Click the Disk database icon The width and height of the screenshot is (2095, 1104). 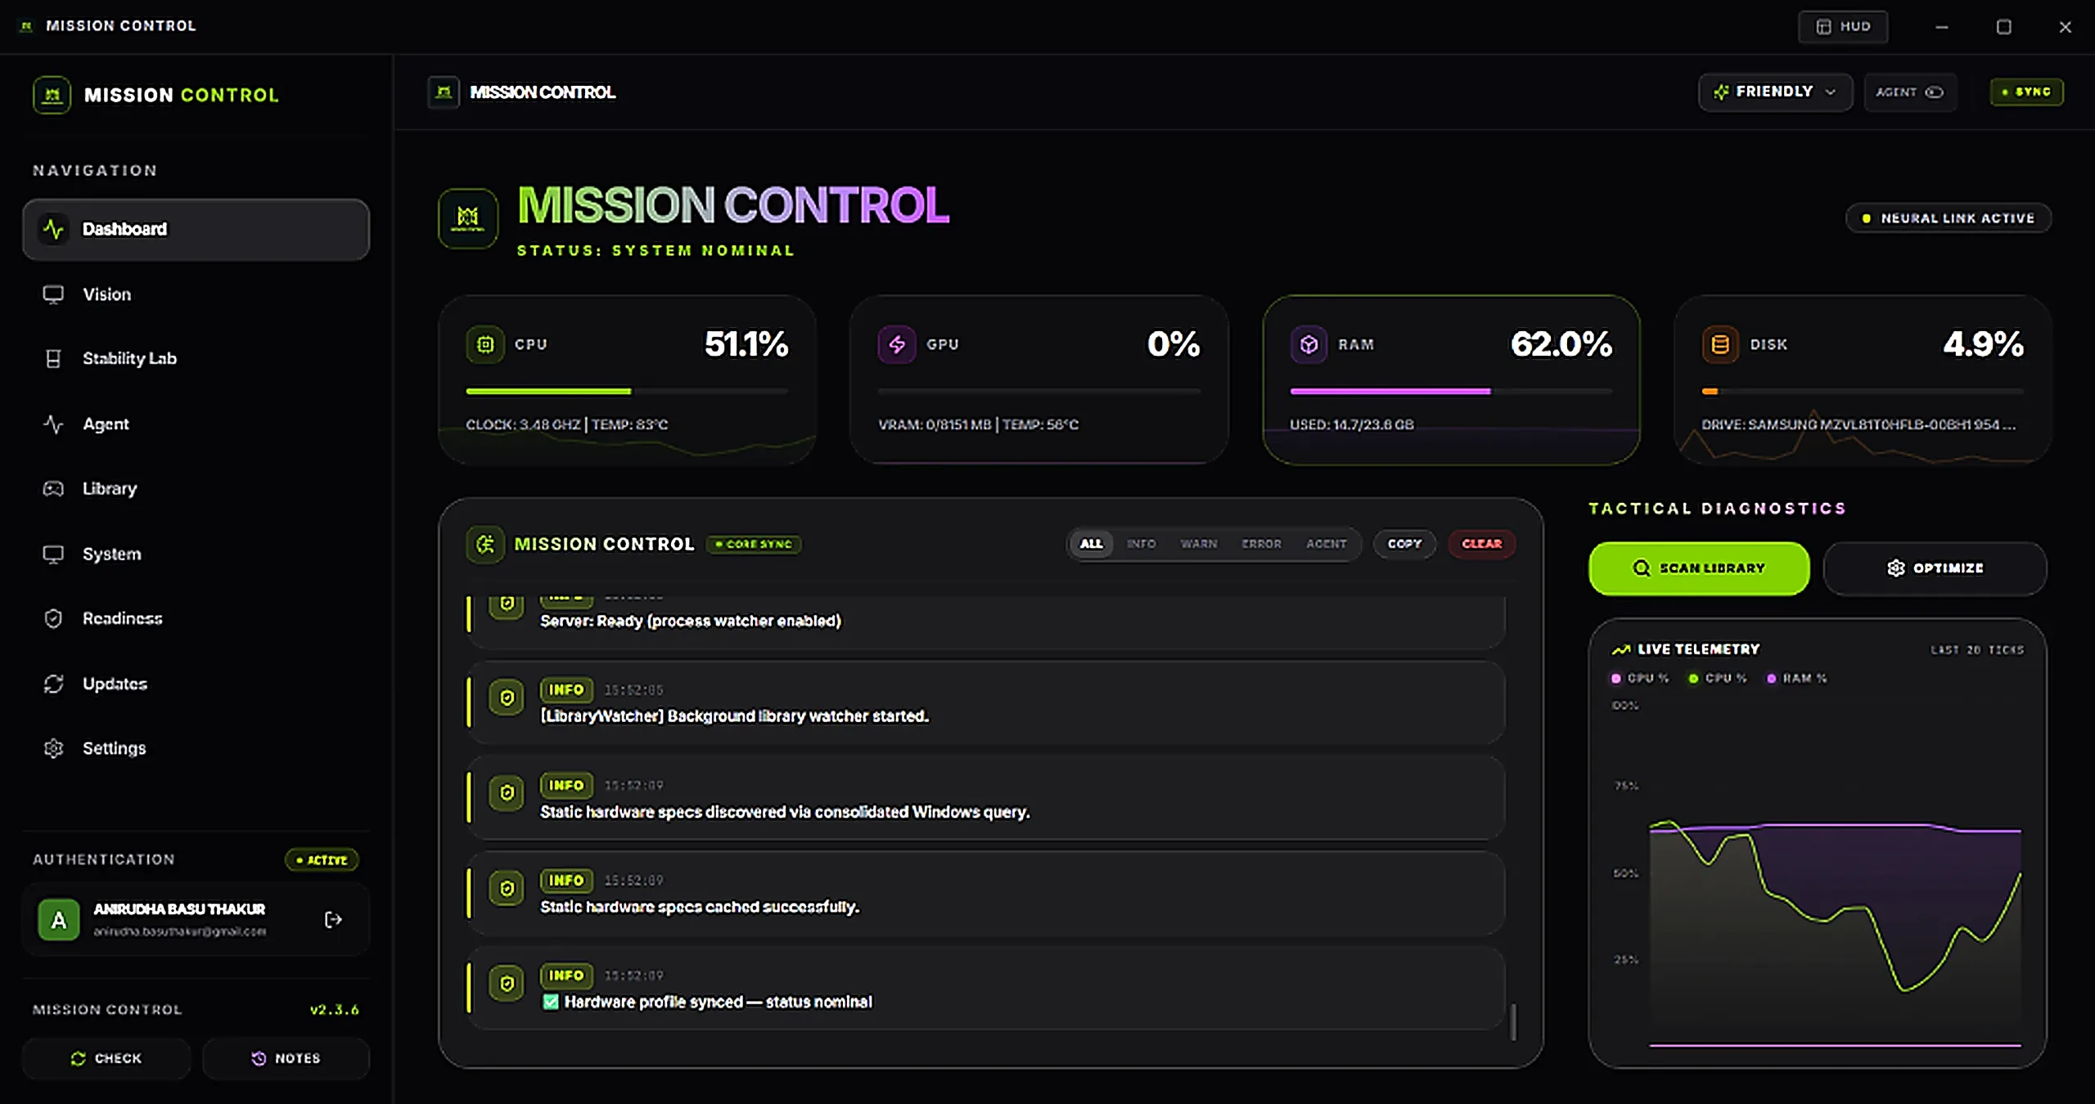(x=1720, y=344)
